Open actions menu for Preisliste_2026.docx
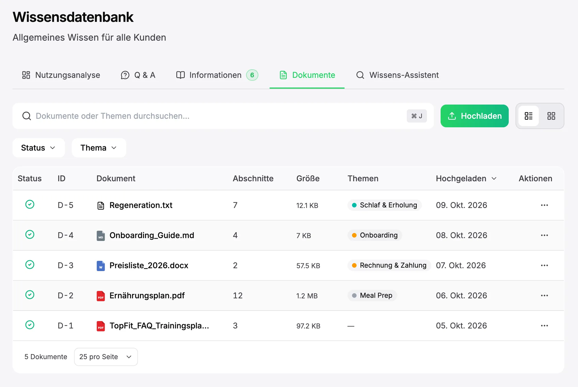578x387 pixels. click(544, 265)
